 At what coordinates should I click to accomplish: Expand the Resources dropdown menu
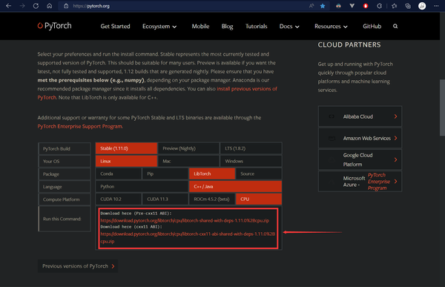tap(331, 27)
